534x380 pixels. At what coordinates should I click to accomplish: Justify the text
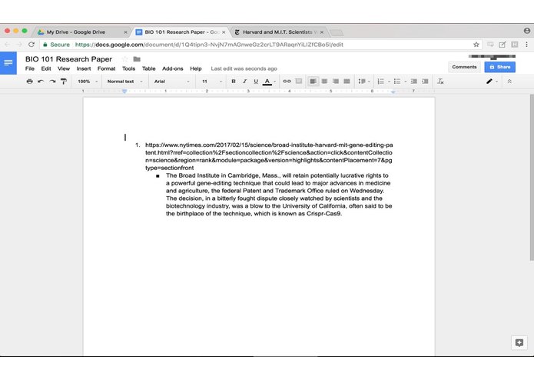click(347, 82)
